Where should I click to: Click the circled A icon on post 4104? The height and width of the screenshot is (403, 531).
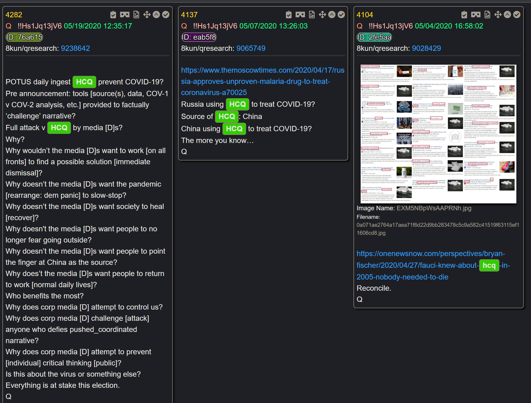pos(507,15)
